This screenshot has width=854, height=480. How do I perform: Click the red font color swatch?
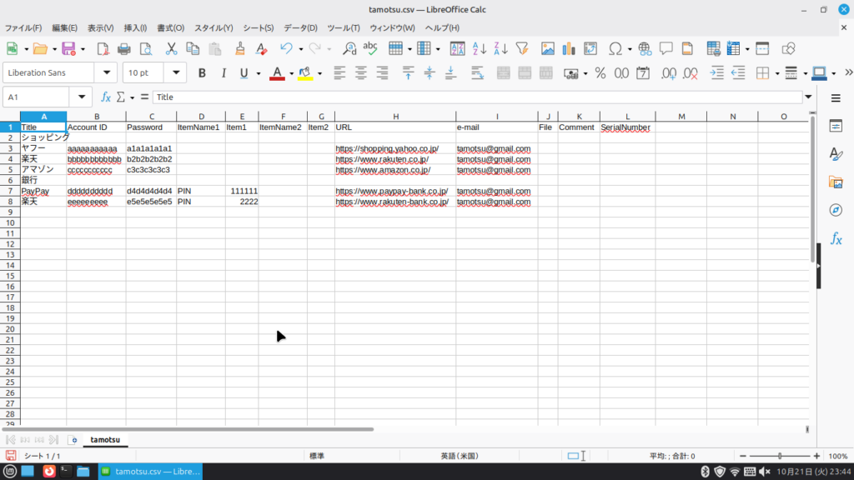click(278, 73)
